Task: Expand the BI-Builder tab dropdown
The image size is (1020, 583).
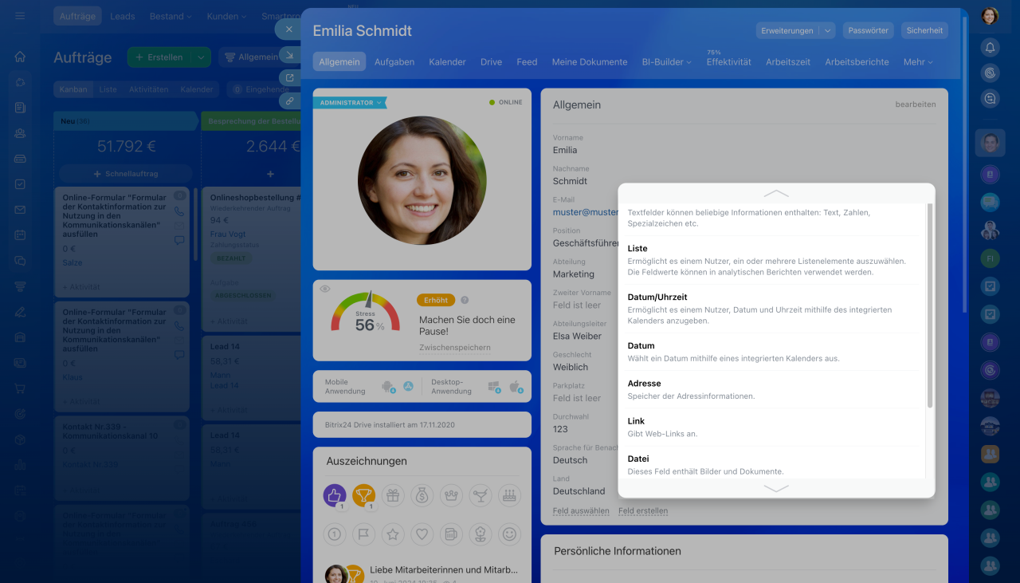Action: click(666, 61)
